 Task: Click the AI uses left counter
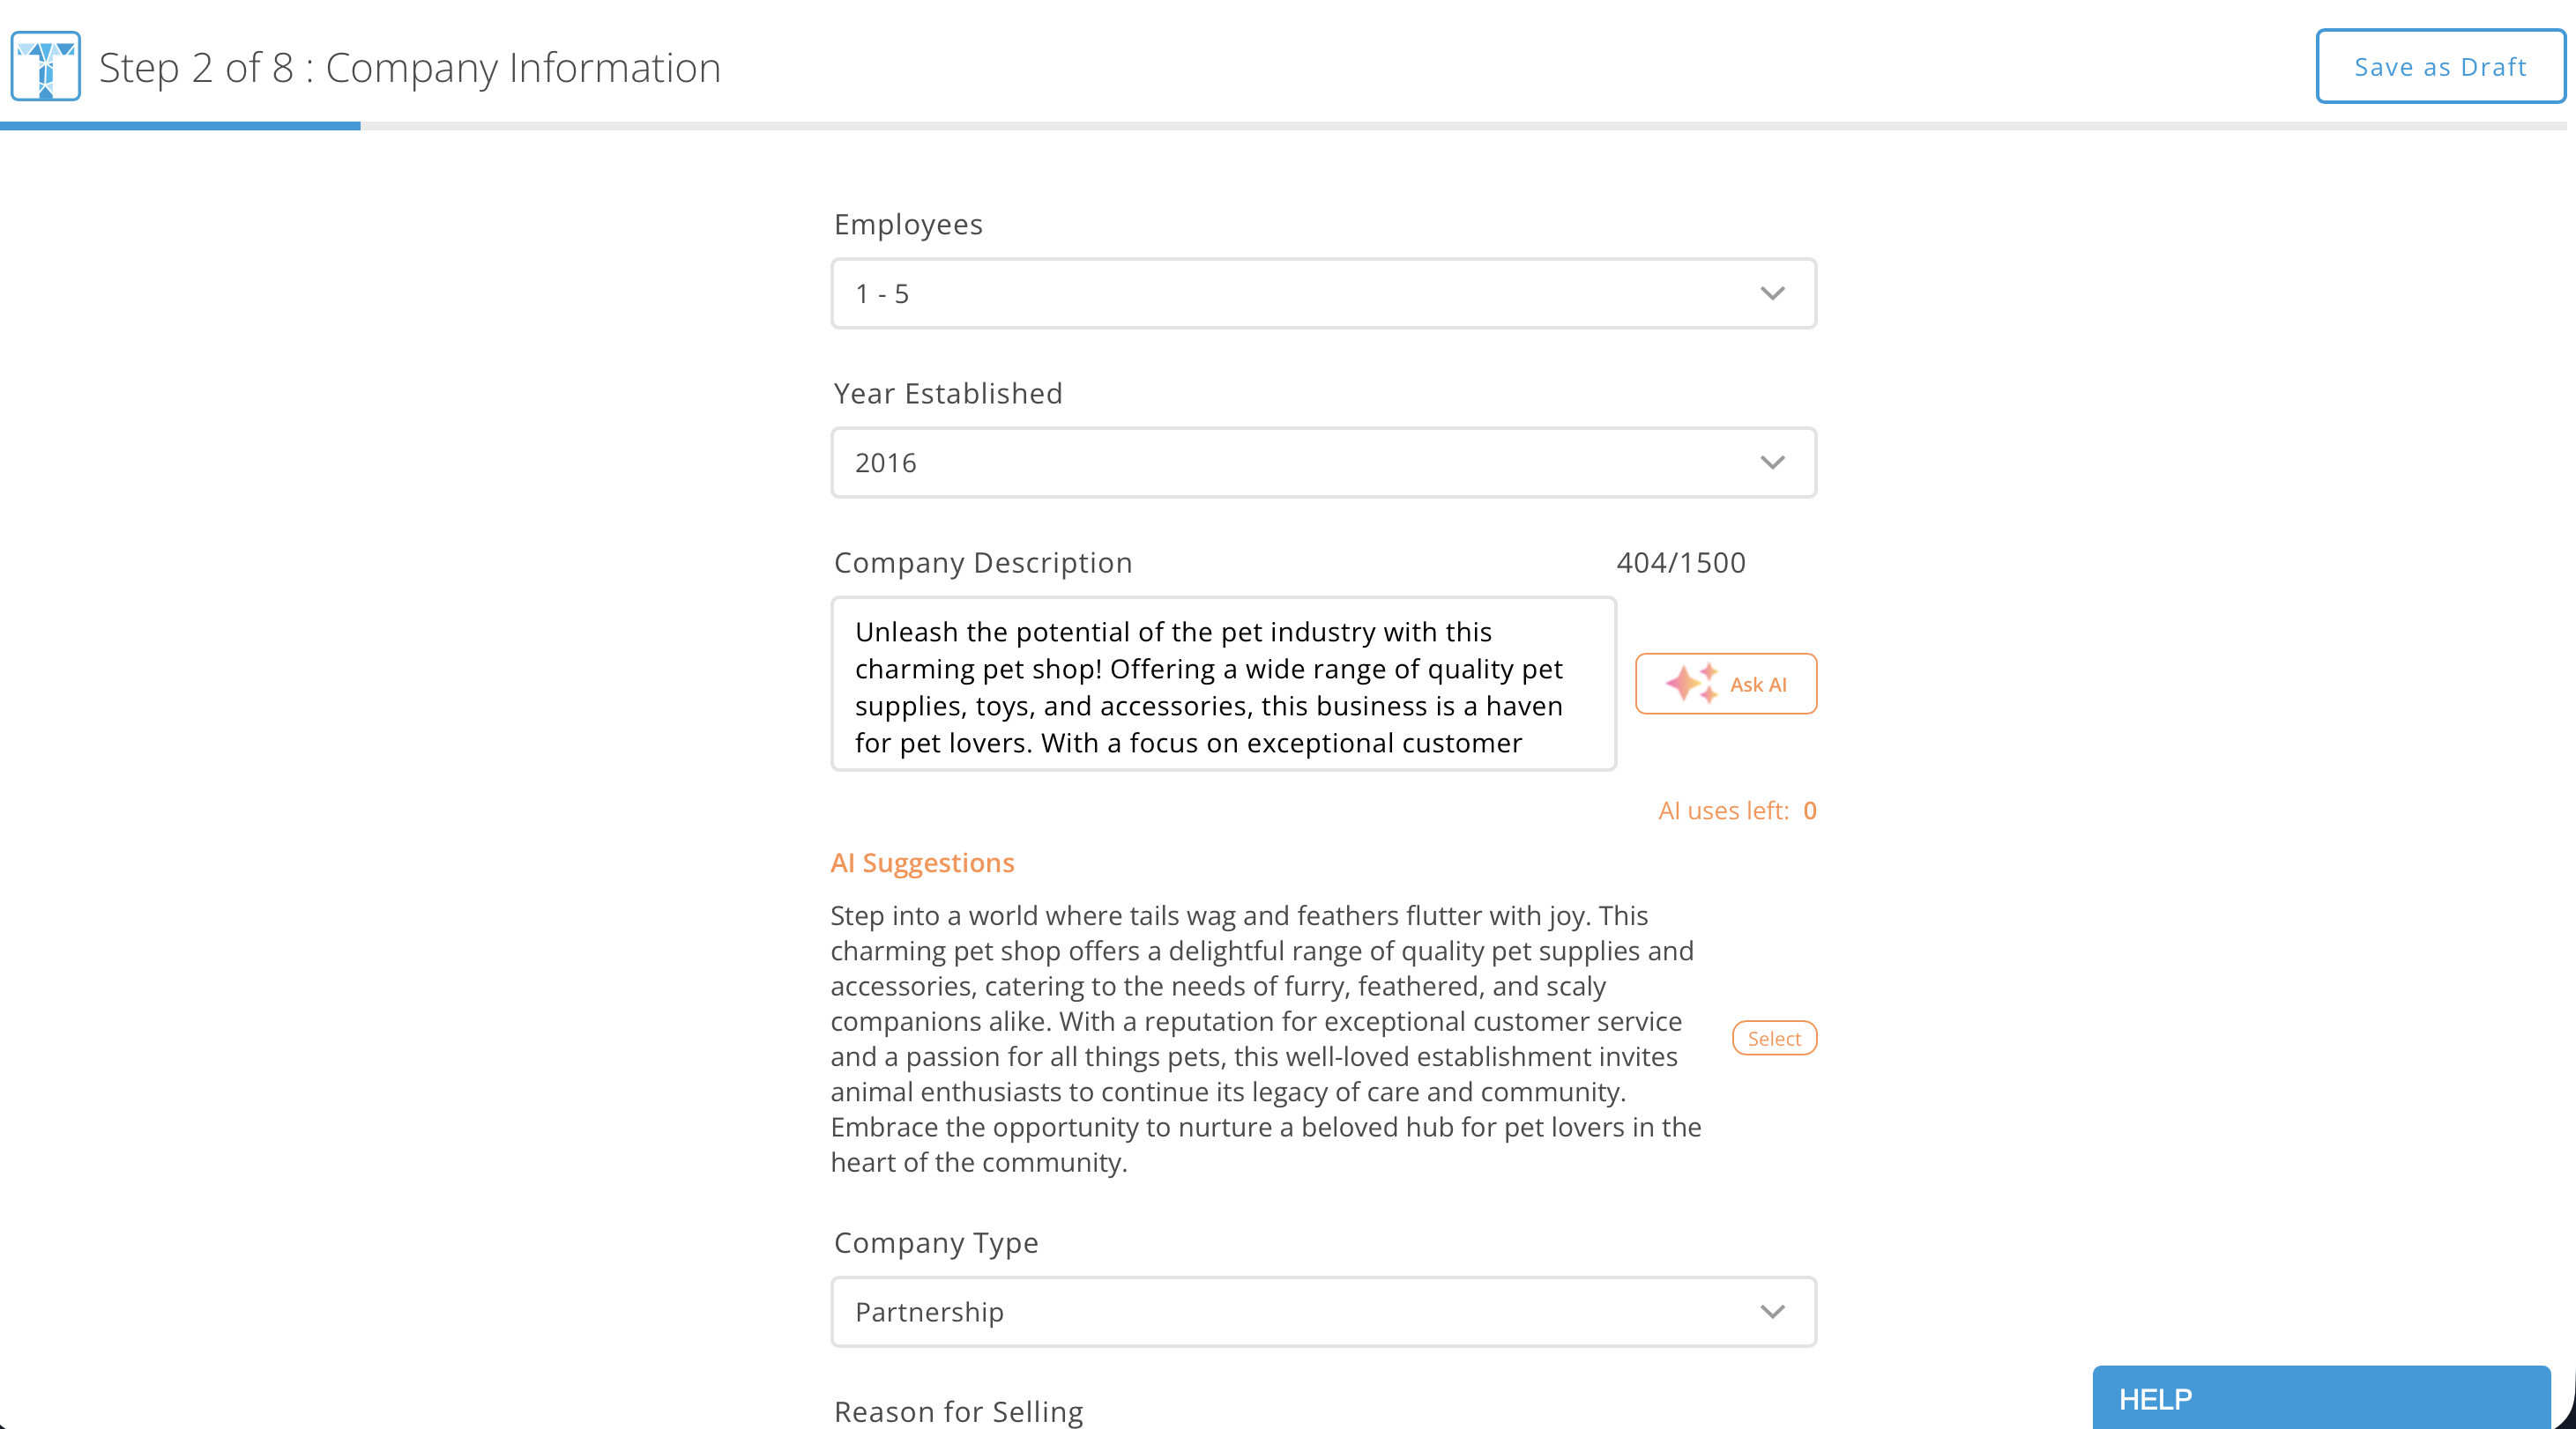point(1737,811)
